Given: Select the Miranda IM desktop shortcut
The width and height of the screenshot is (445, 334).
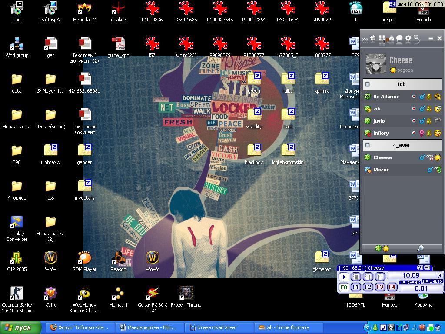Looking at the screenshot, I should (85, 12).
